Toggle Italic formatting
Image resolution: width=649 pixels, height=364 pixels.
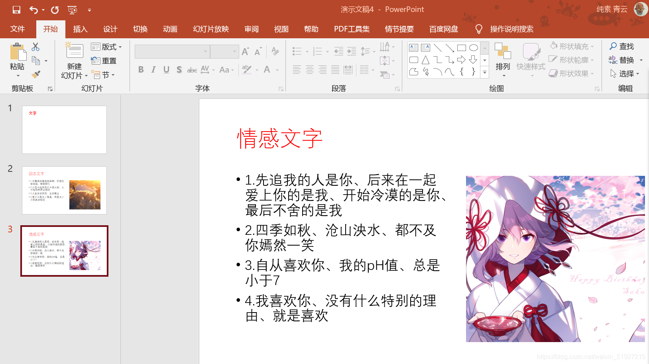tap(153, 70)
